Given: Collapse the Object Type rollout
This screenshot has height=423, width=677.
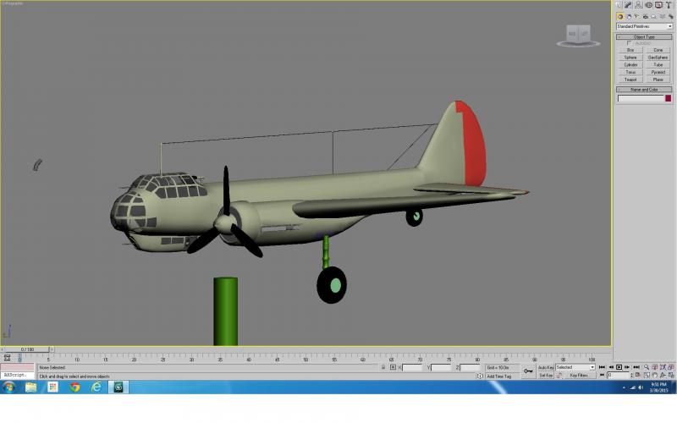Looking at the screenshot, I should [x=644, y=36].
